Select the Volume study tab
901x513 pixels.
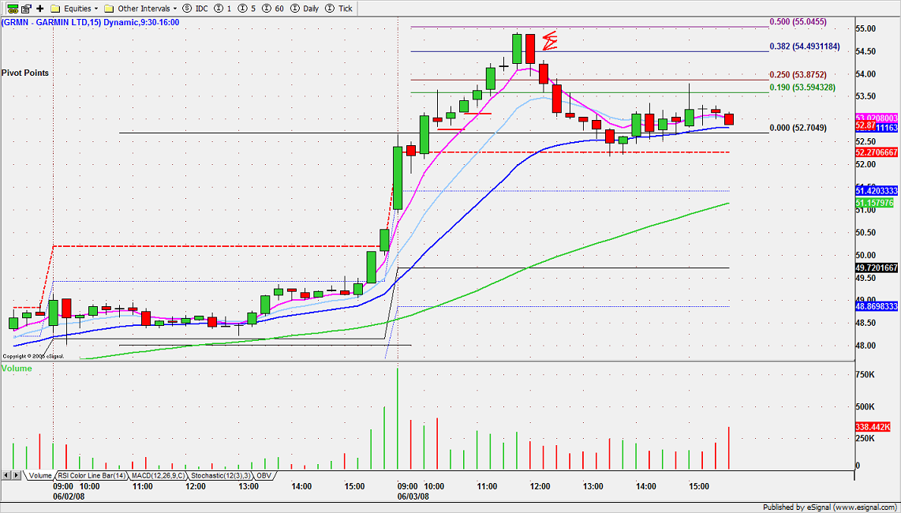click(x=39, y=476)
